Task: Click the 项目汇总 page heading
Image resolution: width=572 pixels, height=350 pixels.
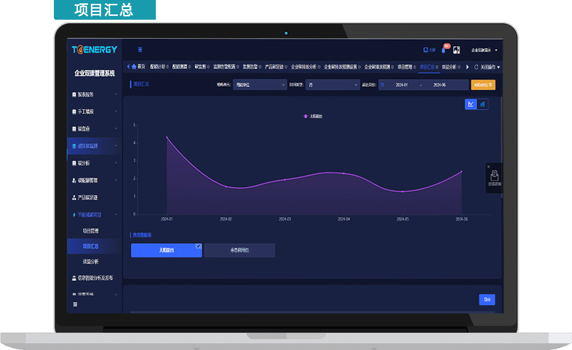Action: 141,84
